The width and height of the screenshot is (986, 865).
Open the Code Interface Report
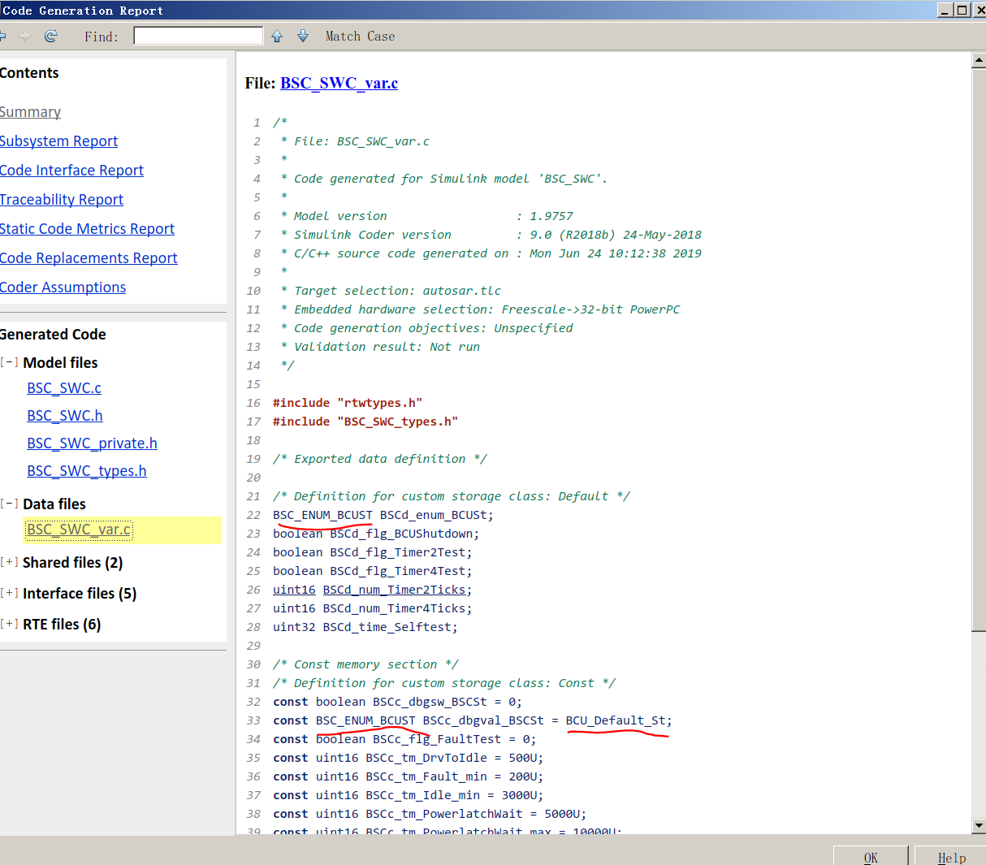point(71,171)
